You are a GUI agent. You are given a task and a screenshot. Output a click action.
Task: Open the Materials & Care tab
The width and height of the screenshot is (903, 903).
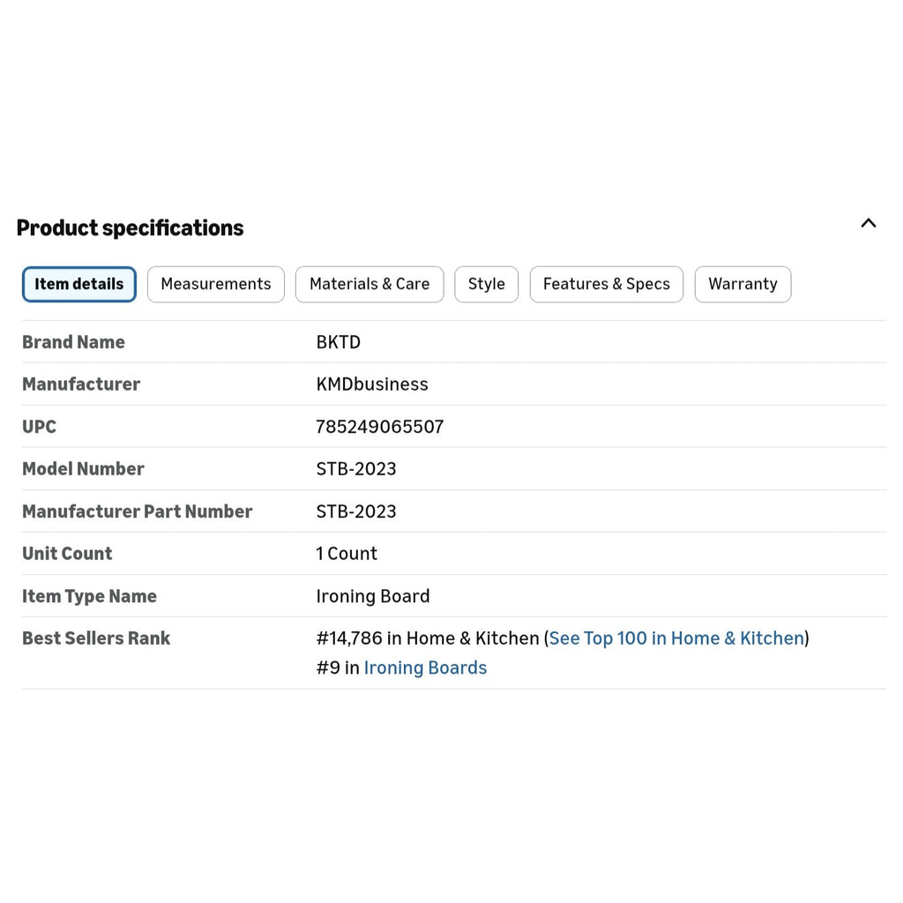click(369, 284)
